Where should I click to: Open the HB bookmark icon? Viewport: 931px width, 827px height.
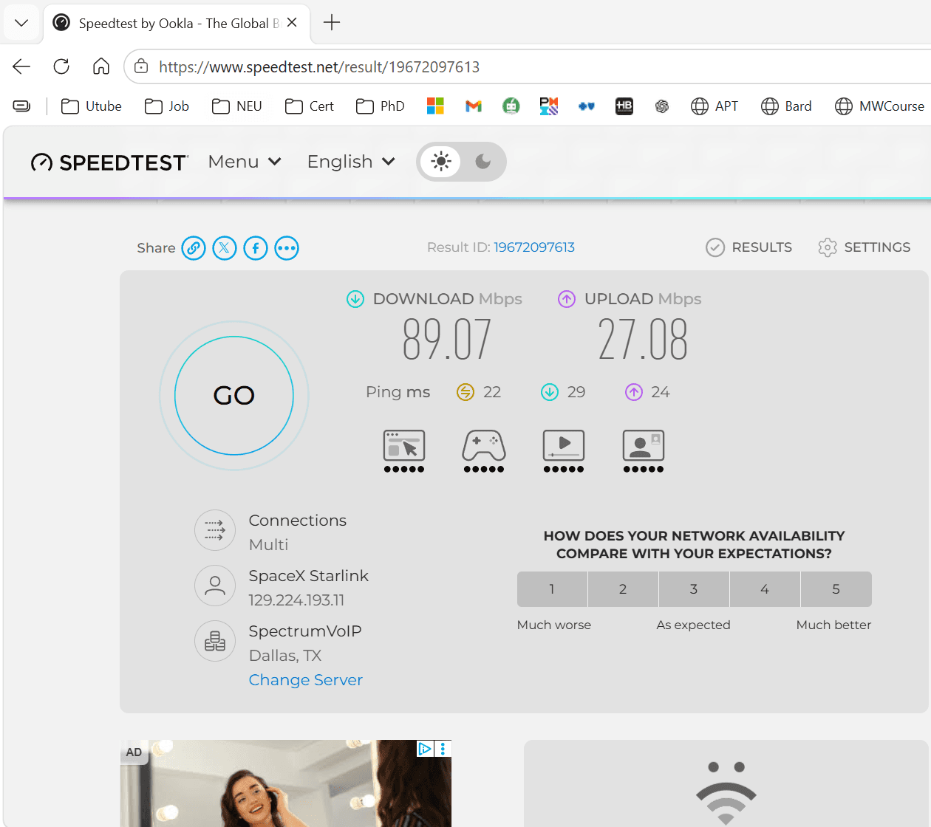pyautogui.click(x=624, y=106)
